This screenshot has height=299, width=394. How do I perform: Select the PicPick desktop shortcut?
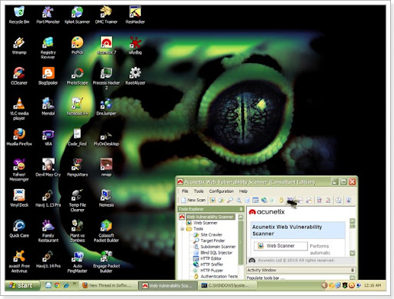coord(77,45)
